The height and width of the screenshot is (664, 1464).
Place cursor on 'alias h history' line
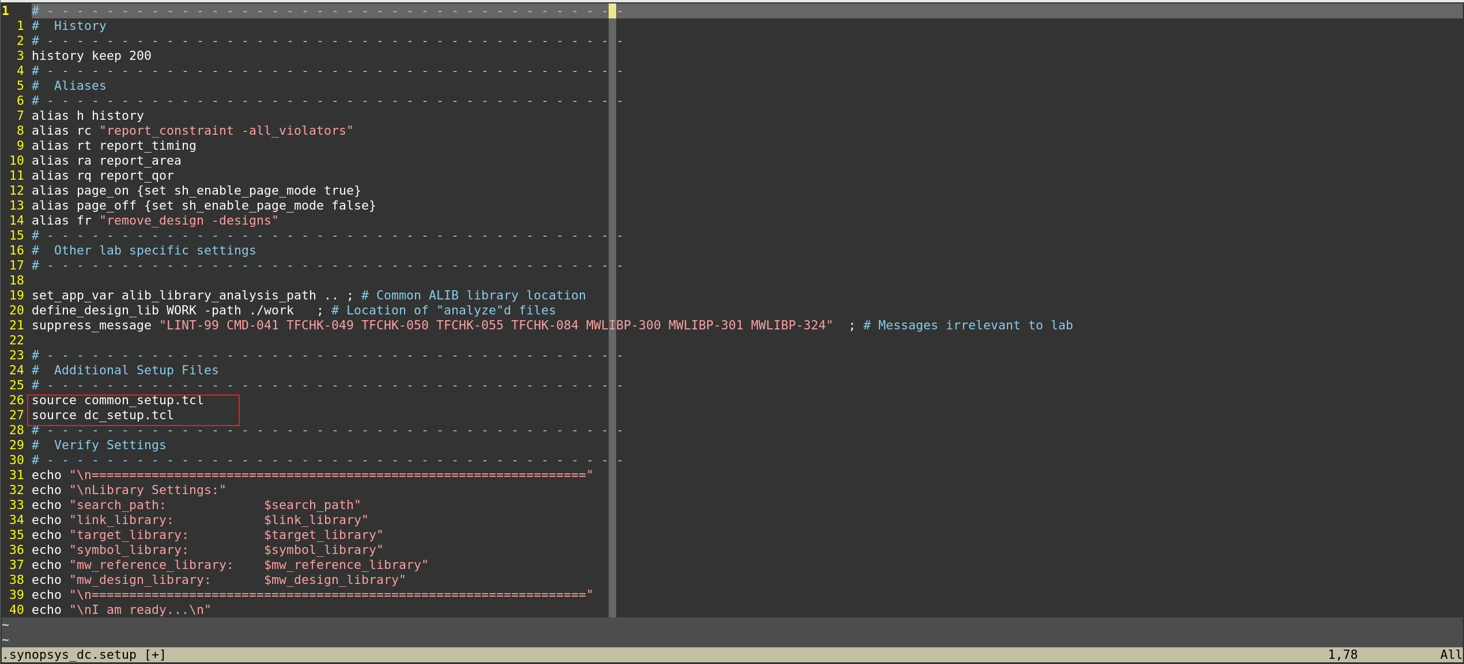[88, 116]
